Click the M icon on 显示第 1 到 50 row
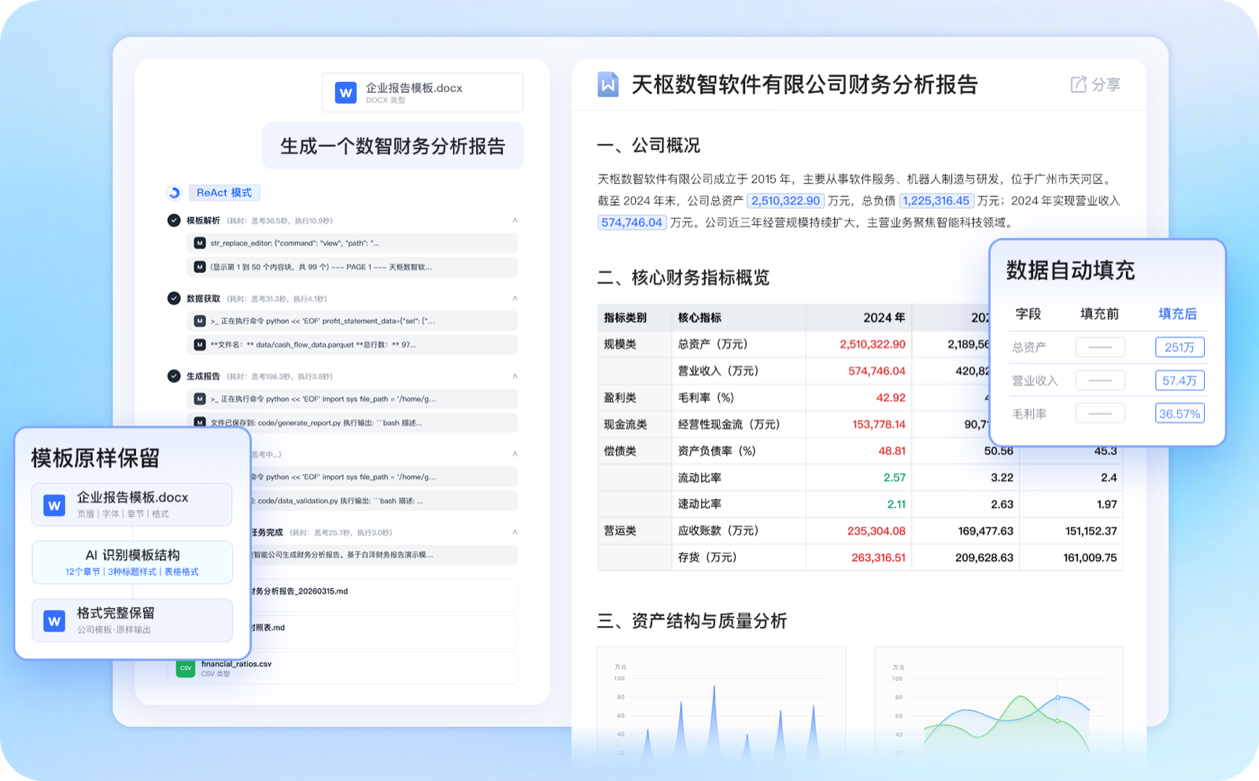The height and width of the screenshot is (781, 1259). 200,267
